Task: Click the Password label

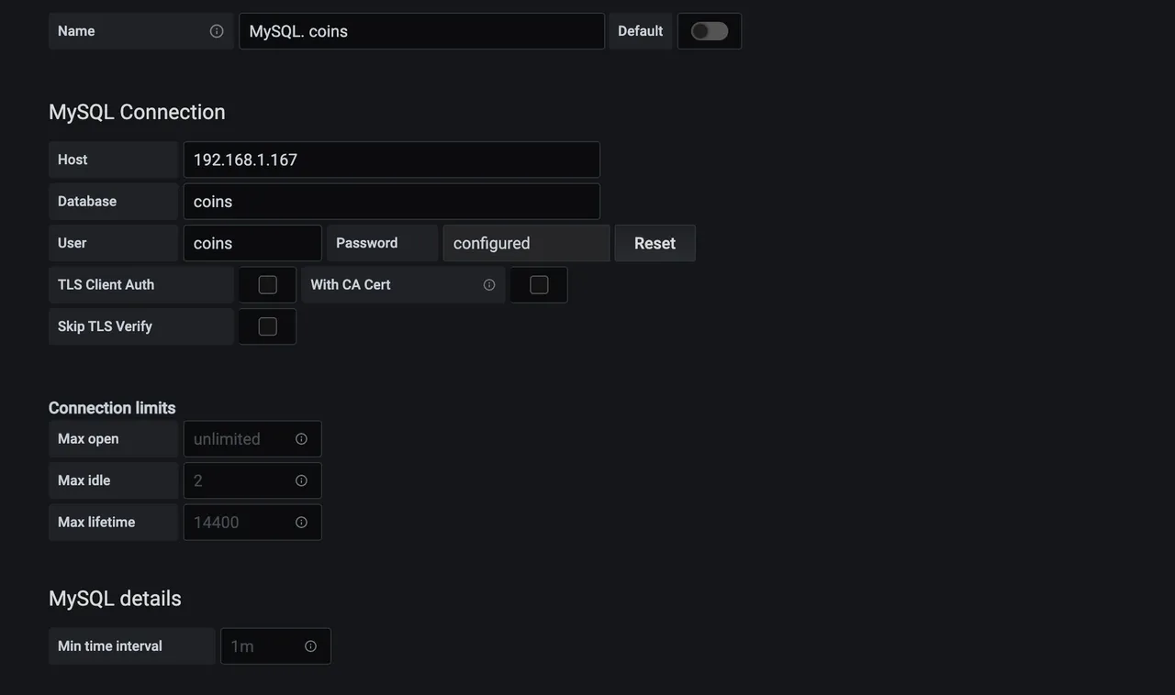Action: pyautogui.click(x=366, y=243)
